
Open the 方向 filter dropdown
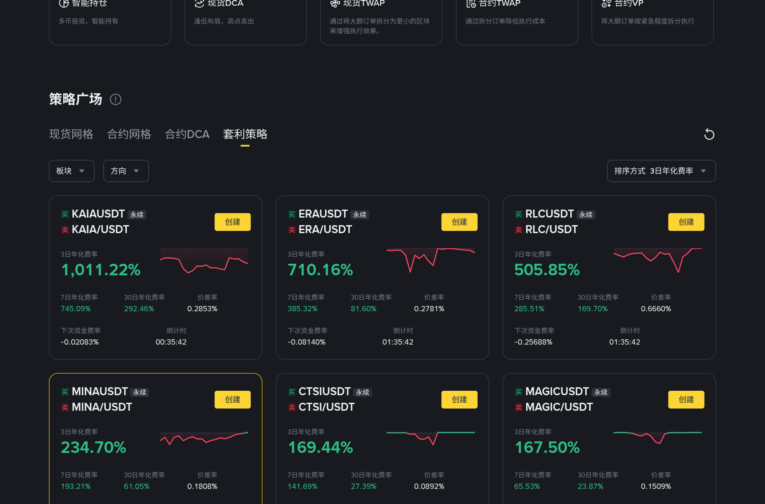pyautogui.click(x=126, y=171)
